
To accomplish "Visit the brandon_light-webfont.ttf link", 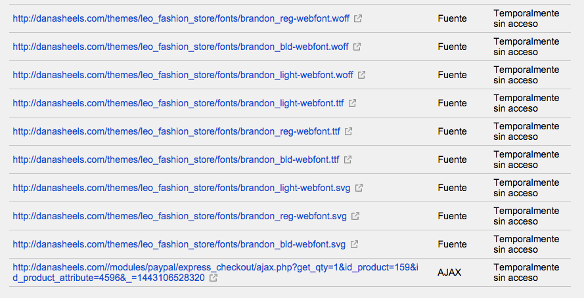I will tap(178, 103).
